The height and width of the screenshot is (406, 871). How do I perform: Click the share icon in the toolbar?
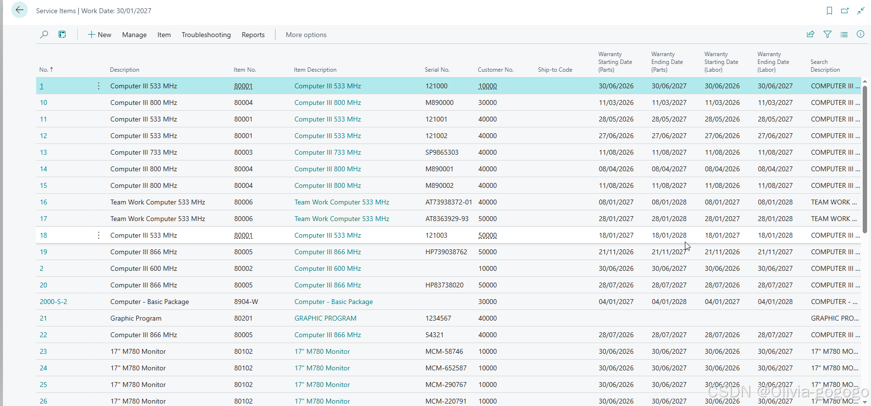(x=810, y=34)
